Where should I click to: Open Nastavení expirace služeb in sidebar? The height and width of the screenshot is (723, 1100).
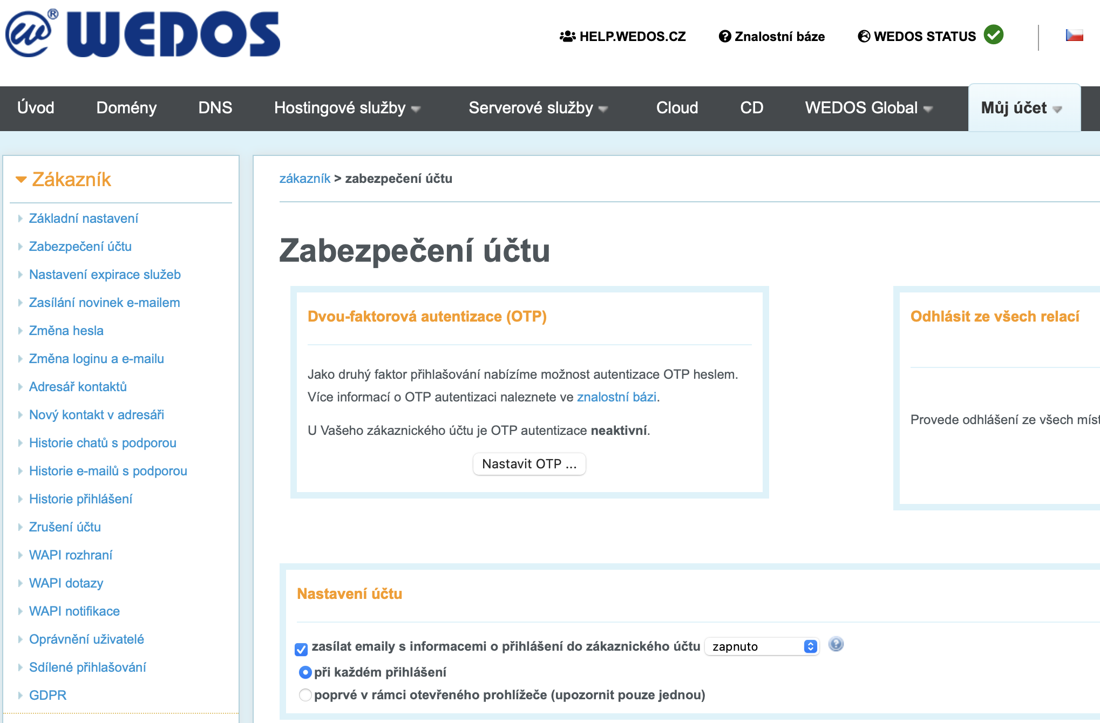pyautogui.click(x=105, y=275)
